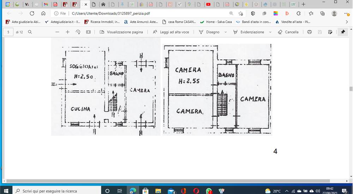
Task: Click the PDF zoom in plus icon
Action: pyautogui.click(x=67, y=32)
